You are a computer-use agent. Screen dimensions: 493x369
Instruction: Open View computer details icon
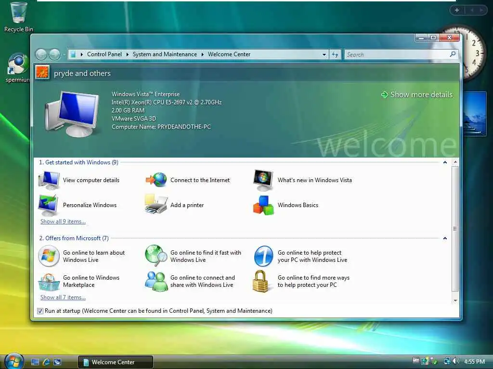point(49,180)
